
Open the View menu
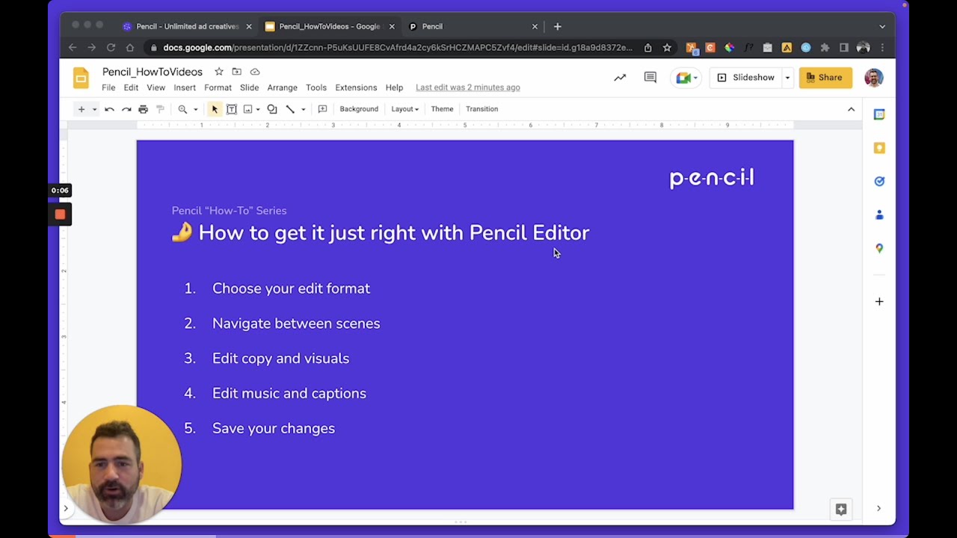(x=156, y=87)
